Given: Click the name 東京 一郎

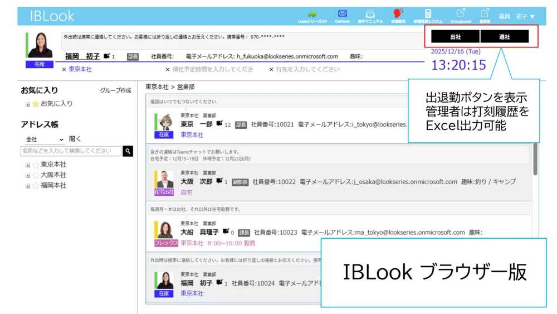Looking at the screenshot, I should tap(197, 124).
